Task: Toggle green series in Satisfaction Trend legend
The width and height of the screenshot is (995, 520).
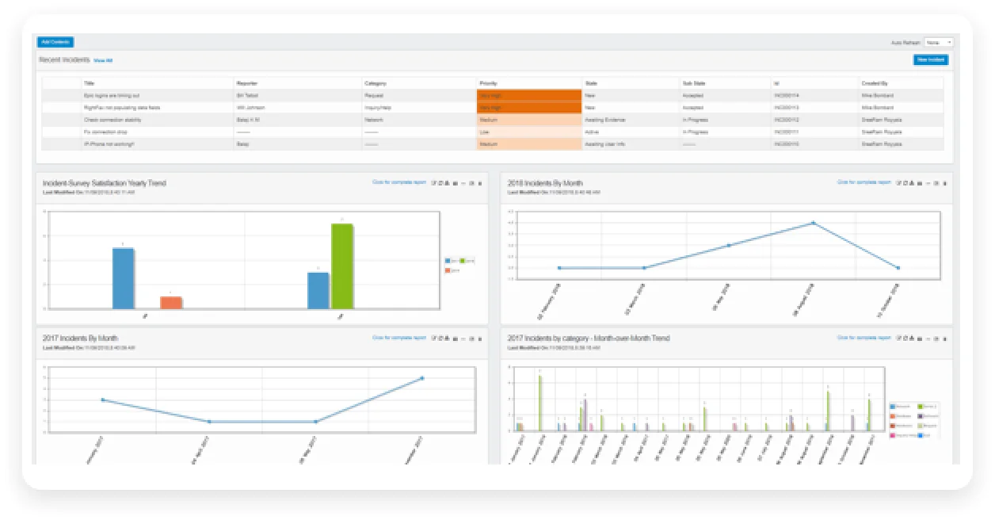Action: point(462,260)
